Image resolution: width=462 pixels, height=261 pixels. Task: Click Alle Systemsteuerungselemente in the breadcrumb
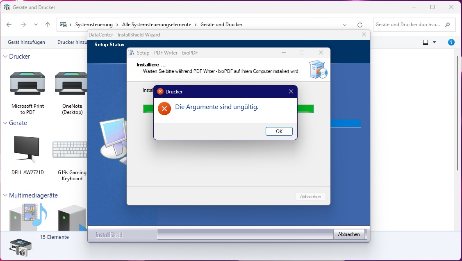click(157, 25)
